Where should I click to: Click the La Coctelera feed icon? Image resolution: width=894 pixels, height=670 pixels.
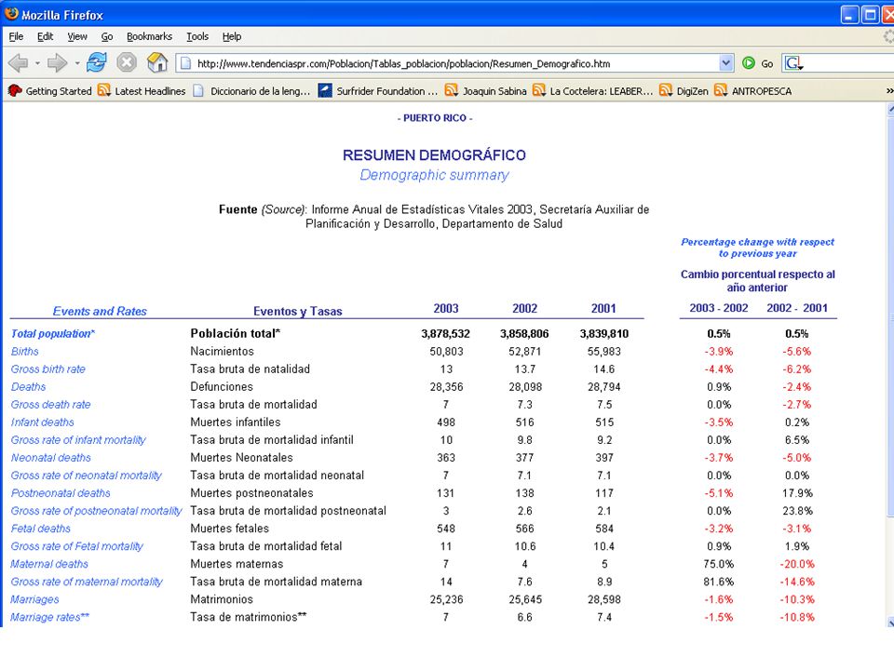click(x=539, y=90)
